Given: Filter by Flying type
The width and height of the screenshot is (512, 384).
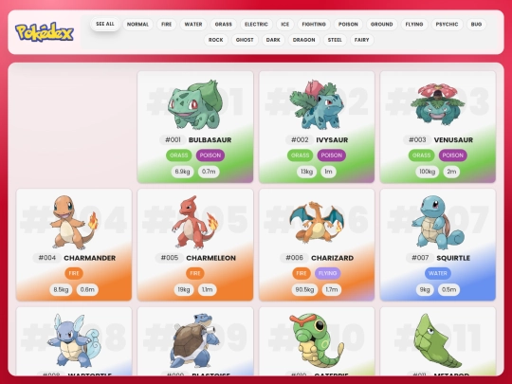Looking at the screenshot, I should point(414,24).
